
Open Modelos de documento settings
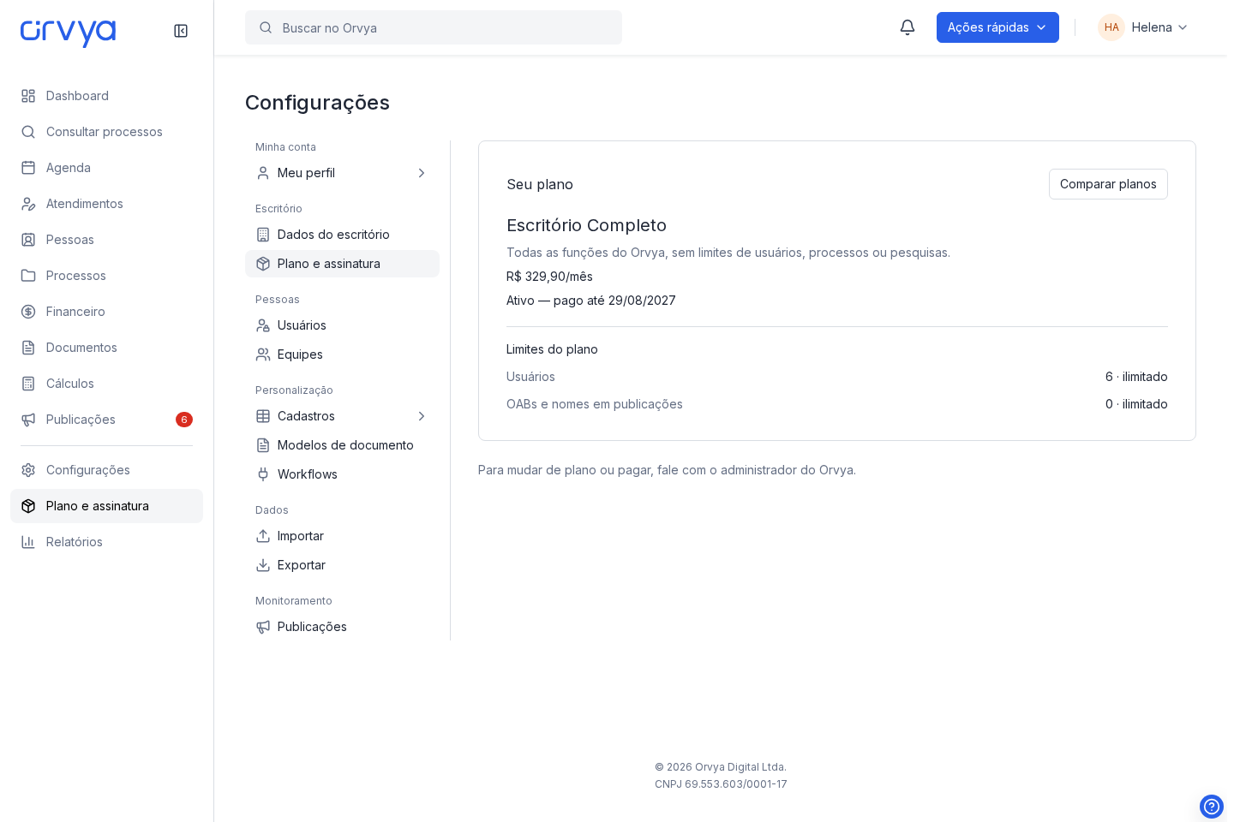click(342, 445)
